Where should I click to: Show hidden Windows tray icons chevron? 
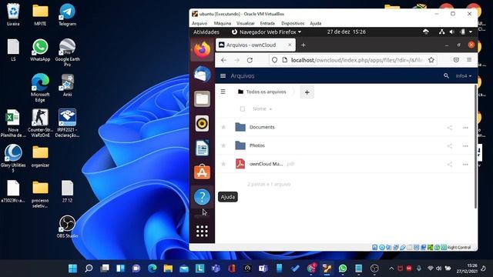[391, 269]
